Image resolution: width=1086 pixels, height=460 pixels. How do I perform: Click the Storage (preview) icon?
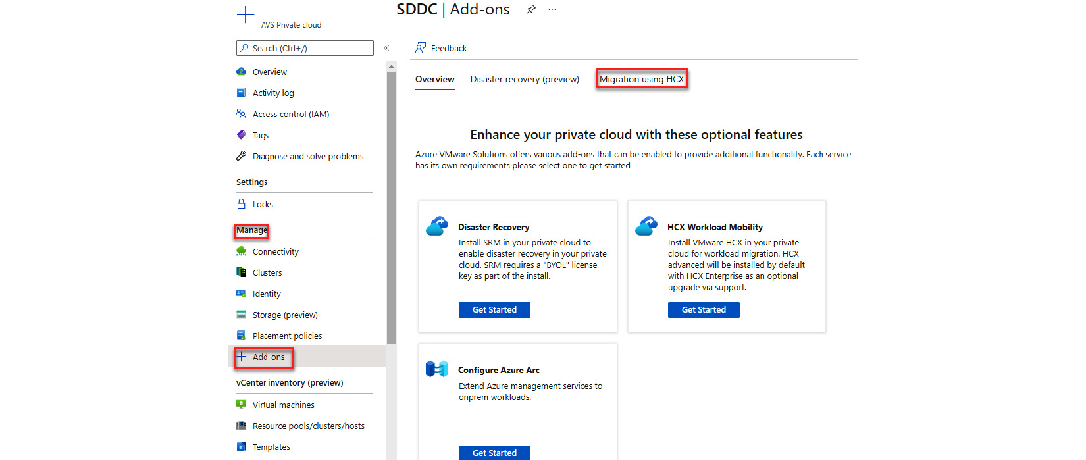click(242, 315)
